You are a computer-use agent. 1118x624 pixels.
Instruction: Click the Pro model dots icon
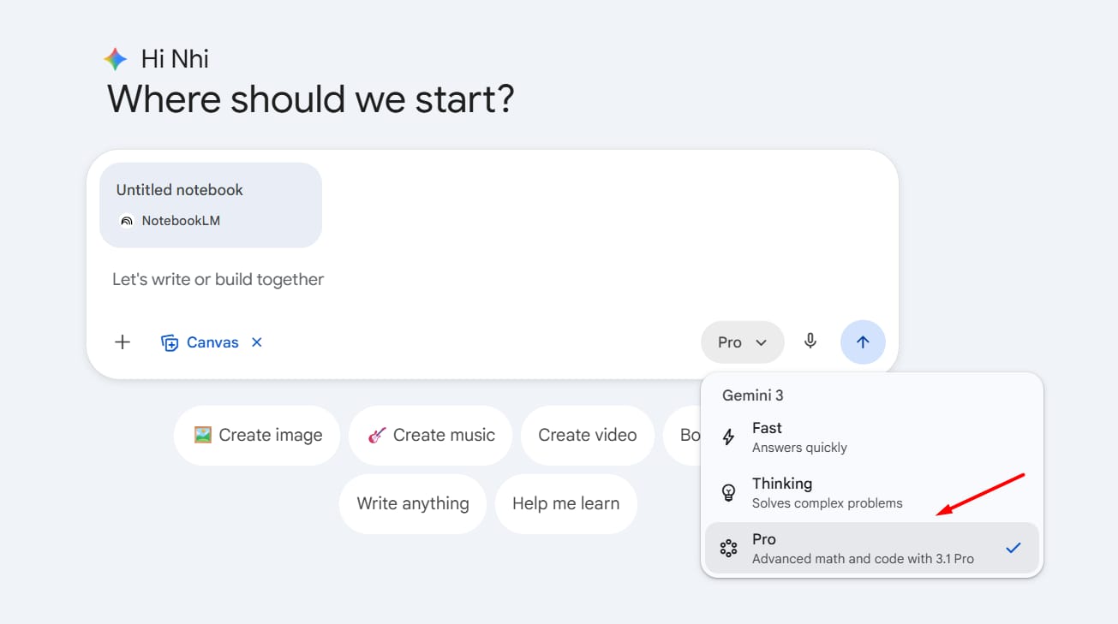click(729, 549)
